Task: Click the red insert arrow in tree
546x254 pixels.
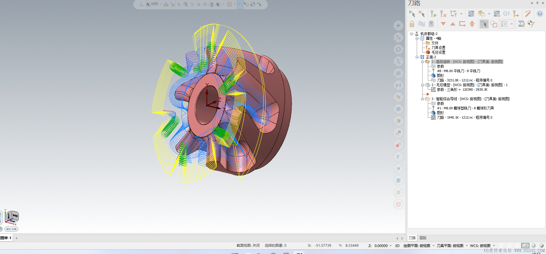Action: [x=428, y=94]
